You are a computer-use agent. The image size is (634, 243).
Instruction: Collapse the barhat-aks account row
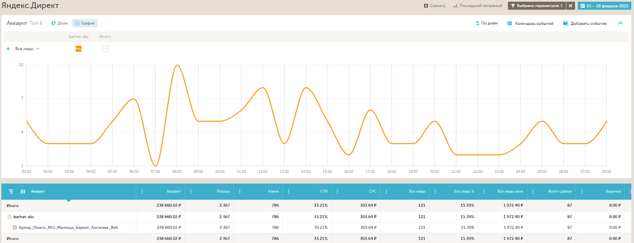(10, 217)
